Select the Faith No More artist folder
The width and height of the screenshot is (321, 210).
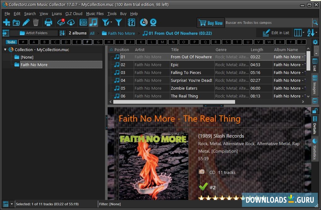34,65
